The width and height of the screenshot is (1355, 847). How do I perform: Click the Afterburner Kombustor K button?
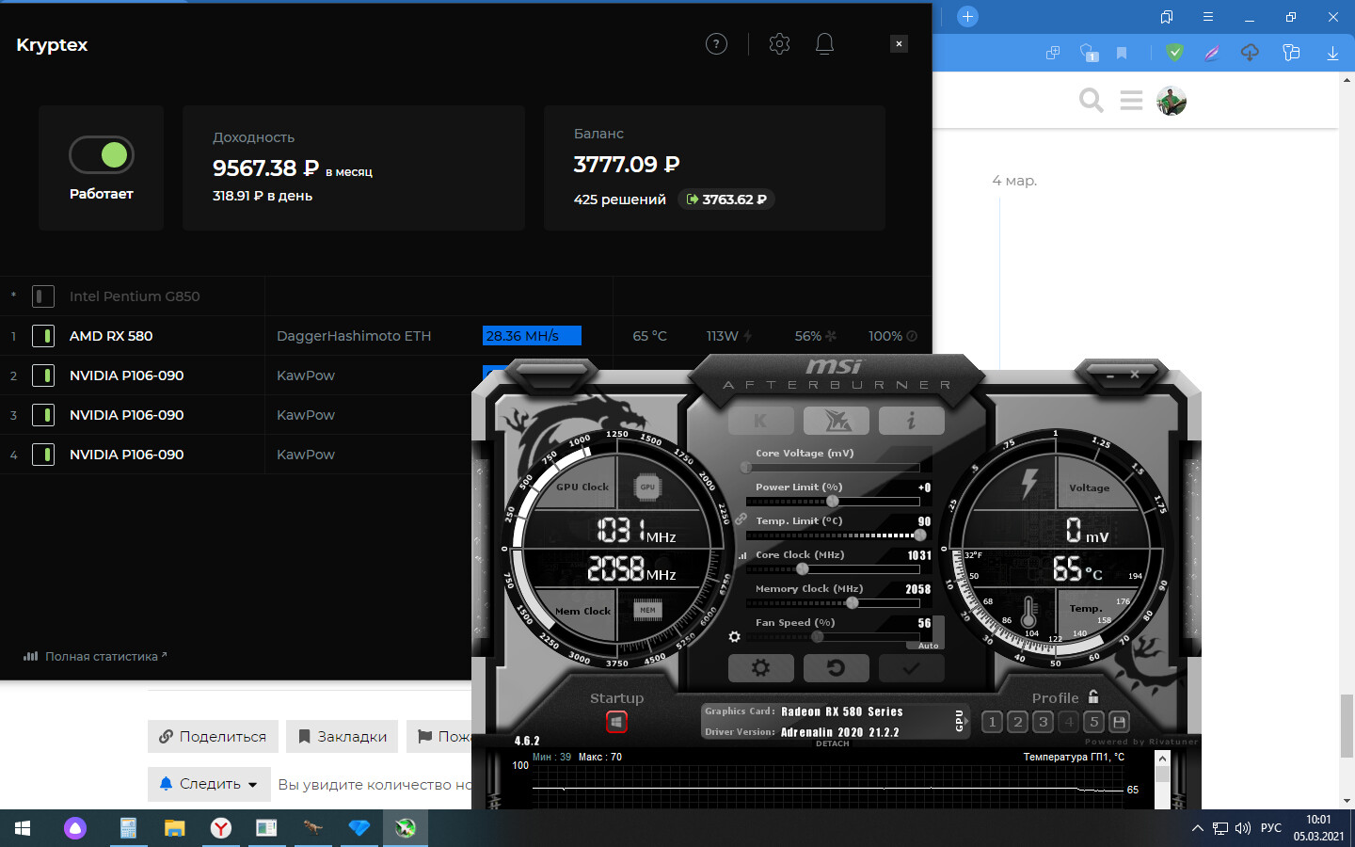point(760,421)
